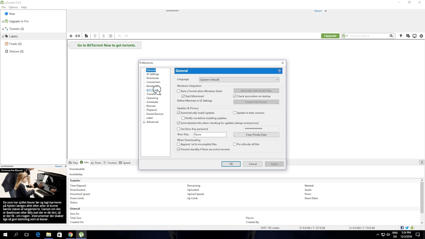This screenshot has height=239, width=425.
Task: Expand the Advanced tree node
Action: [x=144, y=122]
